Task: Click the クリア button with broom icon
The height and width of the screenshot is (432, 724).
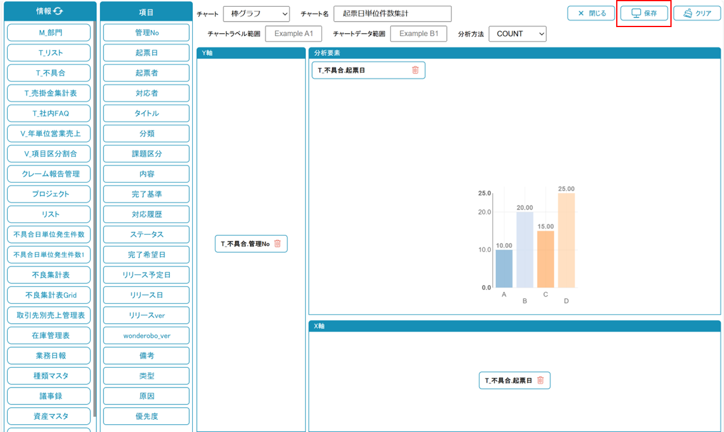Action: tap(697, 13)
